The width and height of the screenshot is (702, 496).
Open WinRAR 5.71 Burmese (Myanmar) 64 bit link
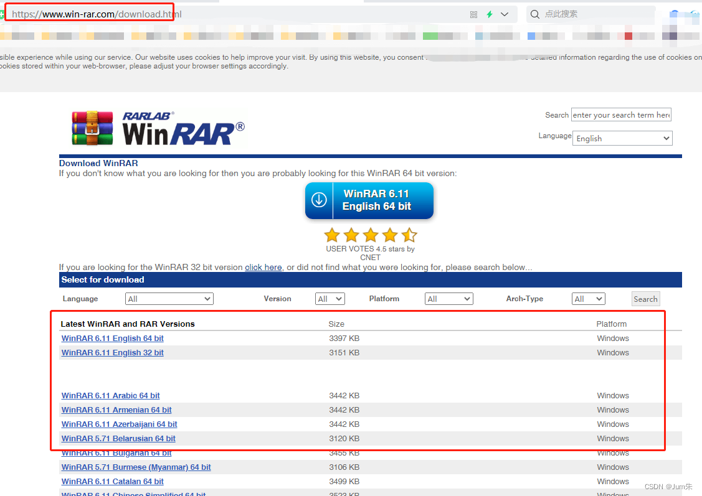136,467
